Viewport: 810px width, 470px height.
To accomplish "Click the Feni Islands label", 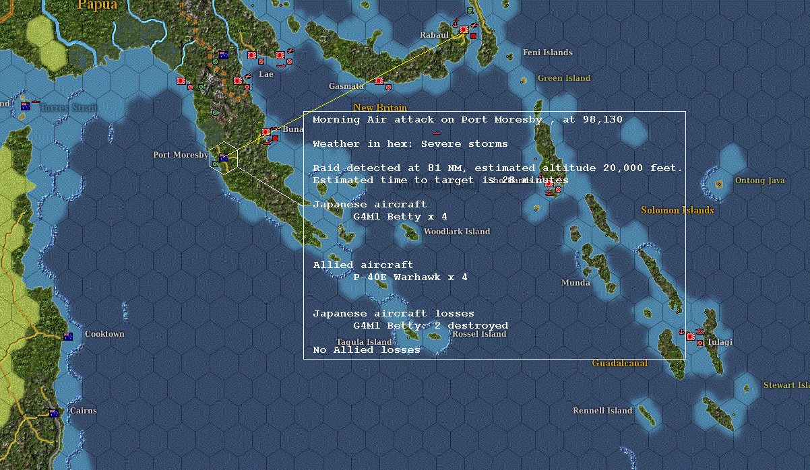I will point(548,53).
